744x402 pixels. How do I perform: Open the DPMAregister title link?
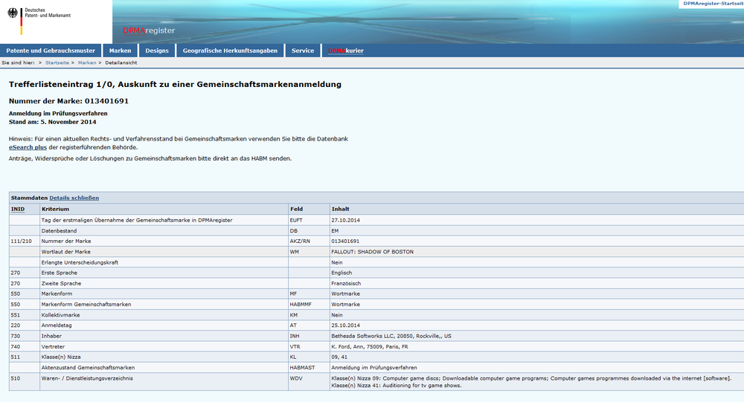pyautogui.click(x=149, y=30)
